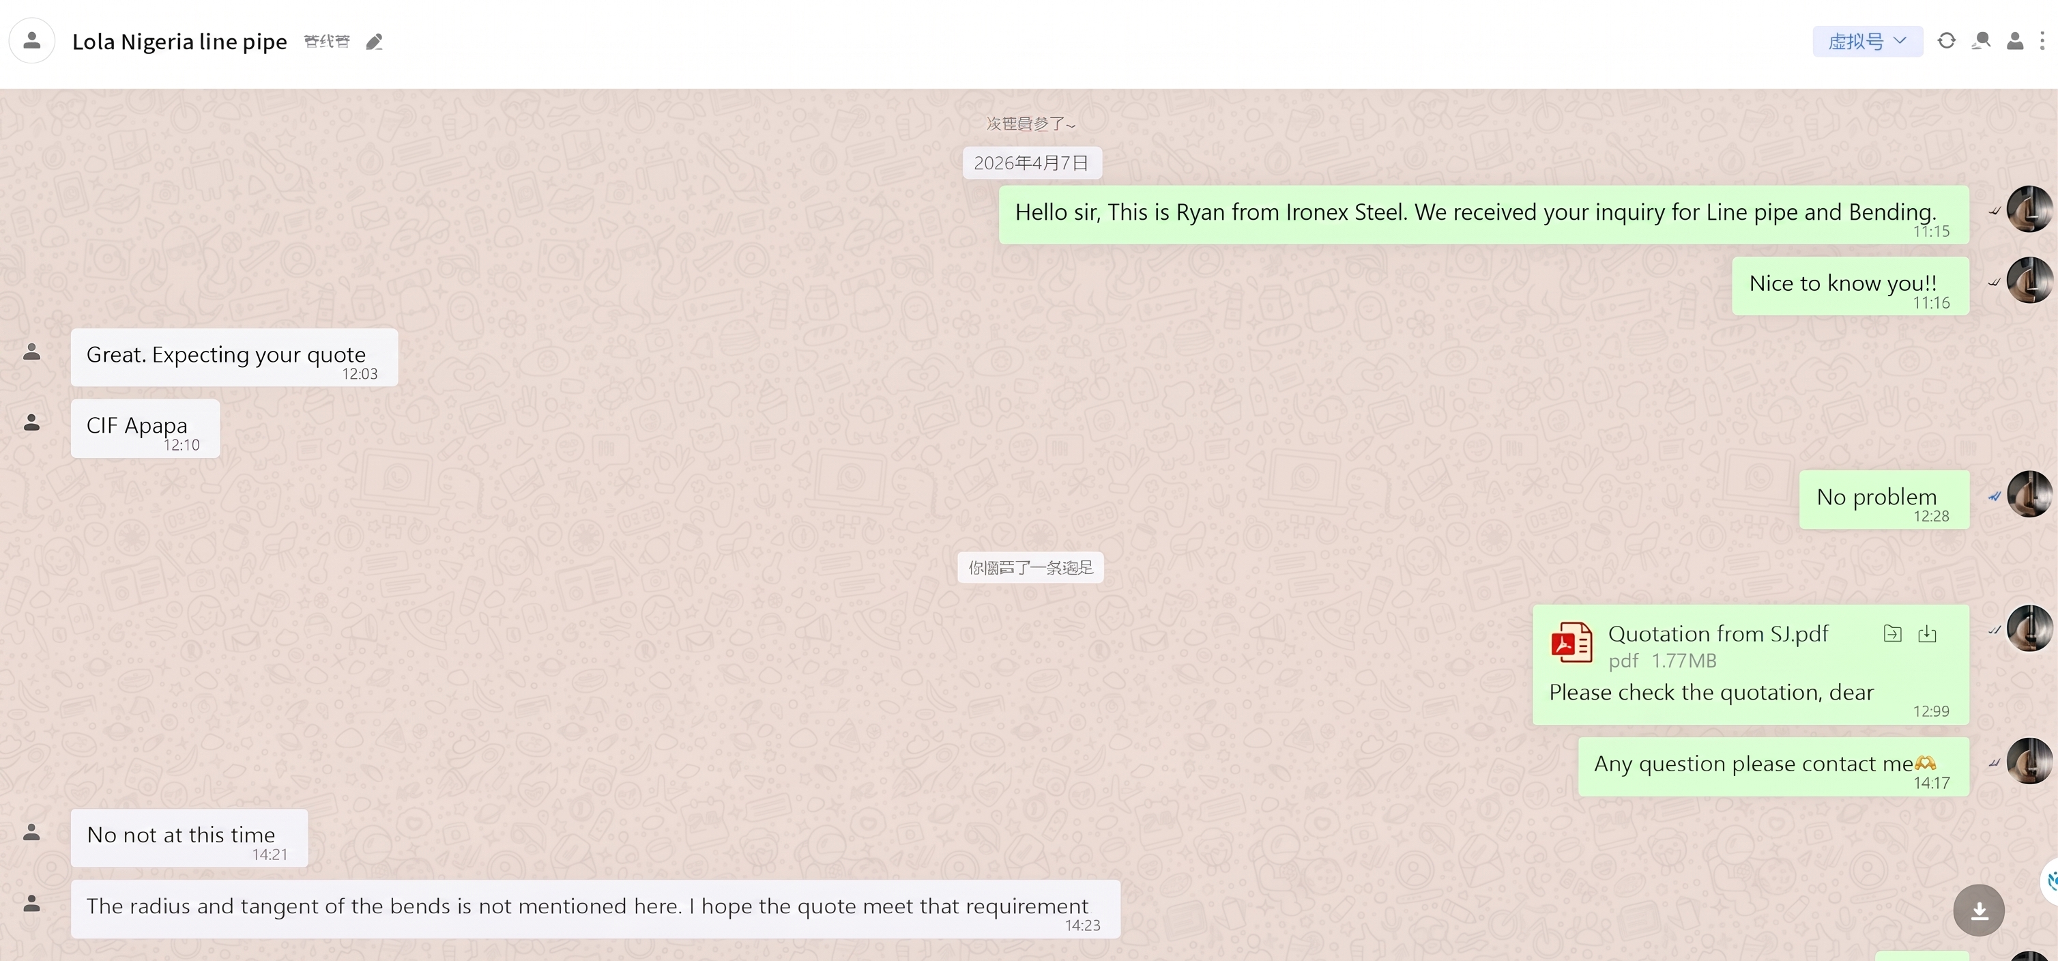
Task: Click contact icon beside CIF Apapa message
Action: [x=32, y=422]
